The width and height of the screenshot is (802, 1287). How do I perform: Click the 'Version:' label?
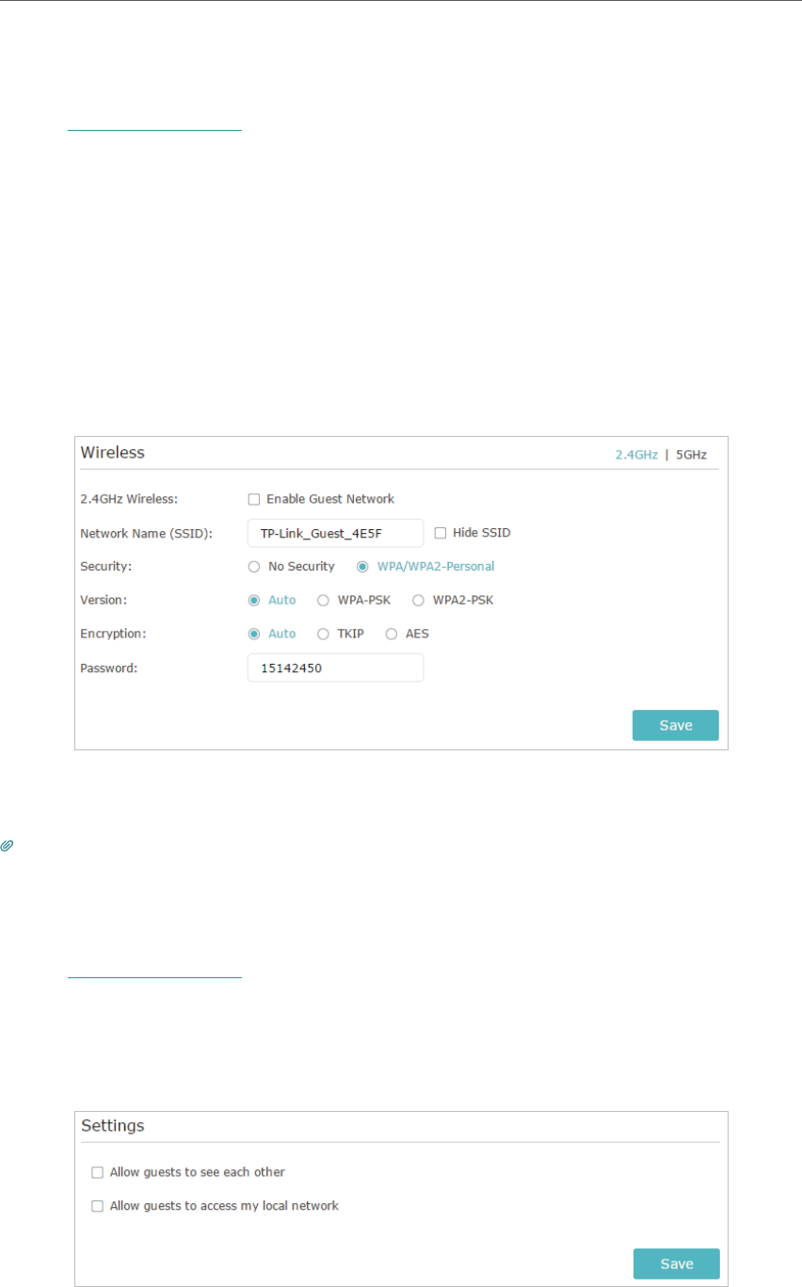(x=103, y=600)
